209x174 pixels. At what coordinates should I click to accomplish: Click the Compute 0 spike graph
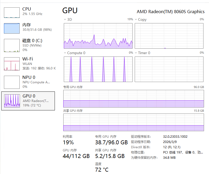pyautogui.click(x=98, y=69)
